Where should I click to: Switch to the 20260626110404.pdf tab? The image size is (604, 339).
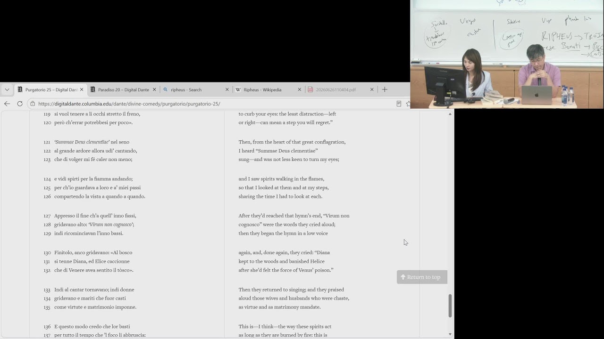tap(341, 89)
